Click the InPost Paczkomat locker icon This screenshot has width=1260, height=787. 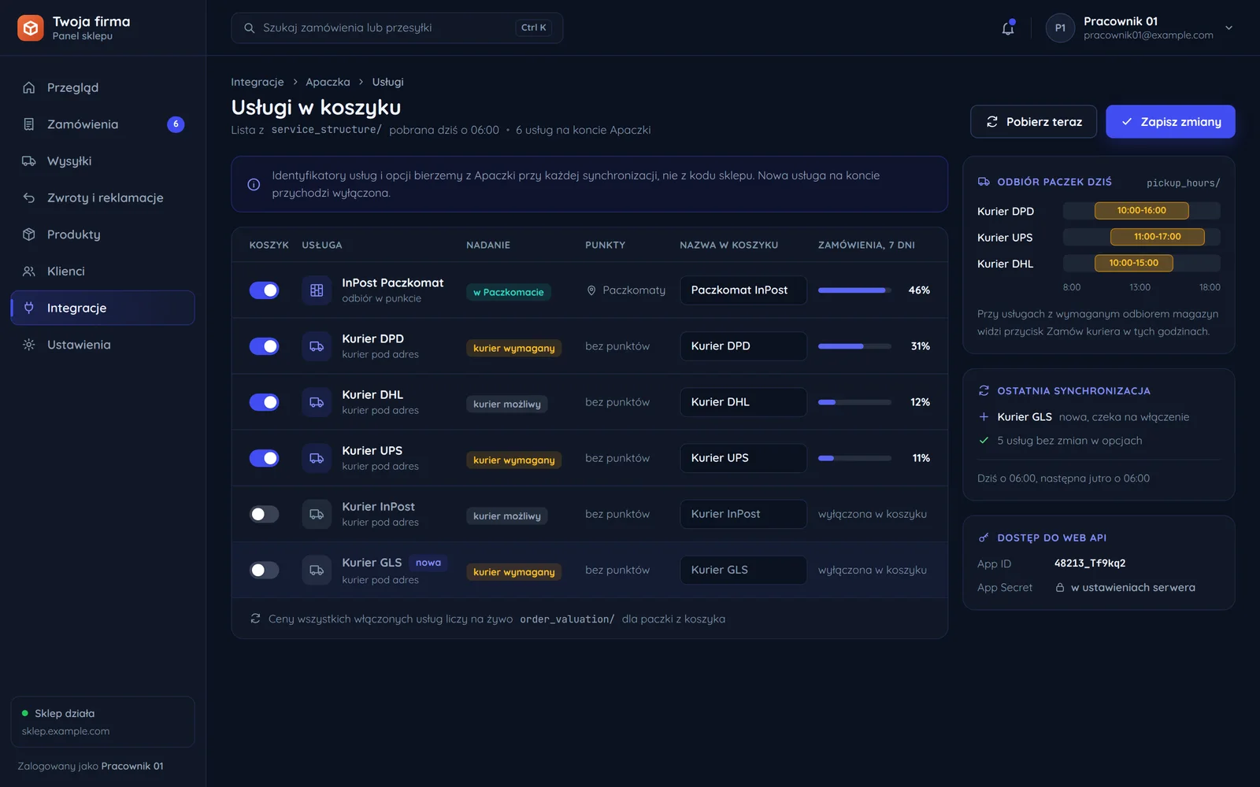pyautogui.click(x=317, y=290)
